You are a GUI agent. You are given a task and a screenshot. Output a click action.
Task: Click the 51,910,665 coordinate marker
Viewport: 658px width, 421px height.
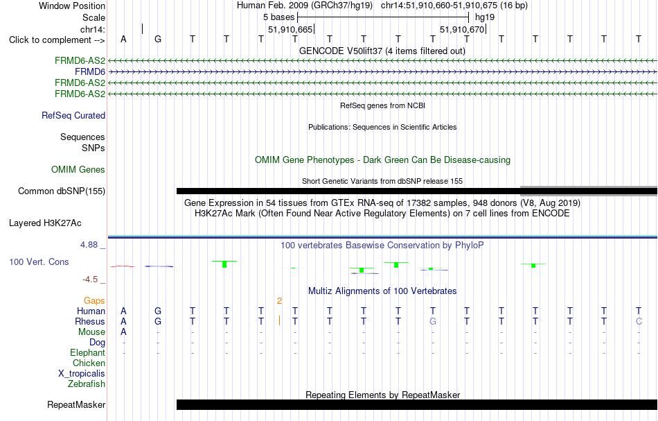[290, 29]
